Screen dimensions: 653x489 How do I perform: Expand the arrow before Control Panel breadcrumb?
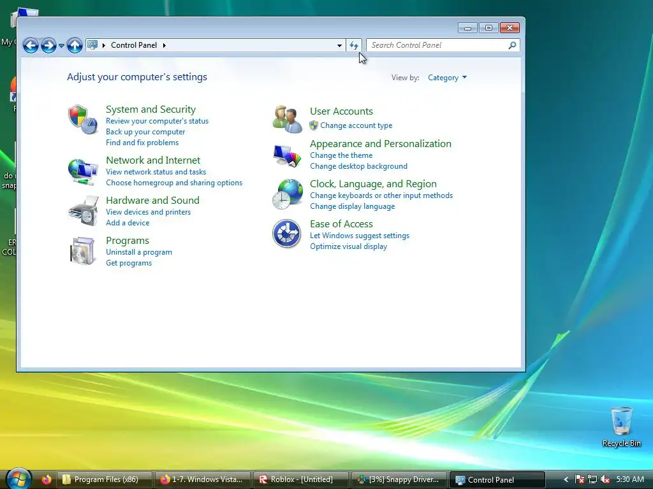(104, 45)
